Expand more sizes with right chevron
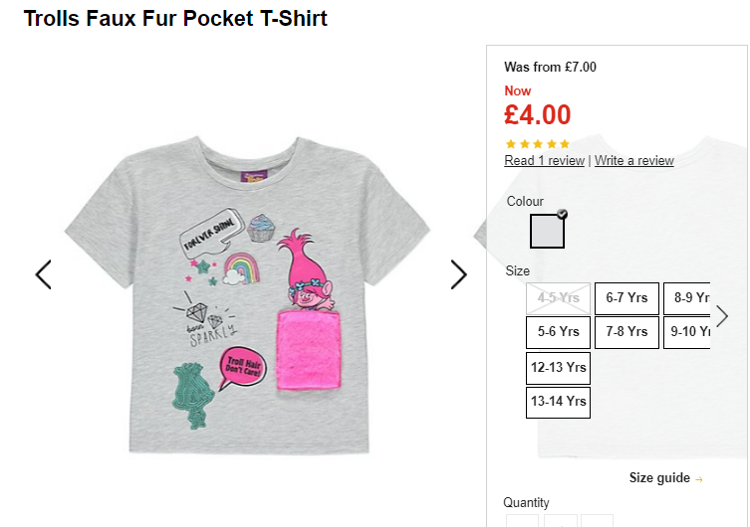Viewport: 750px width, 527px height. pyautogui.click(x=722, y=316)
